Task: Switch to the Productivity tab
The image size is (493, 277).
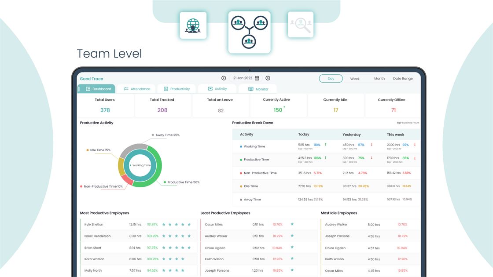Action: pos(177,89)
